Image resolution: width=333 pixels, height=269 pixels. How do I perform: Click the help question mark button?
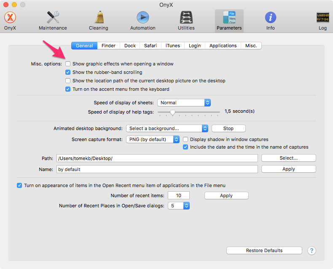312,250
